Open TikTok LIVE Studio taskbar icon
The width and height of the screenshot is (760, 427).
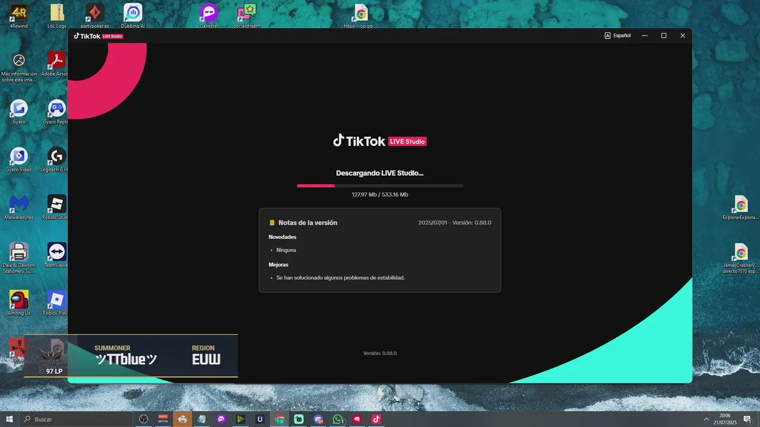click(x=376, y=419)
